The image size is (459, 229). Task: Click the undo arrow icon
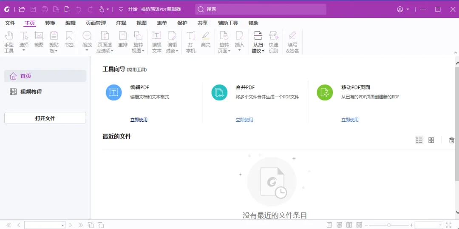click(x=79, y=9)
